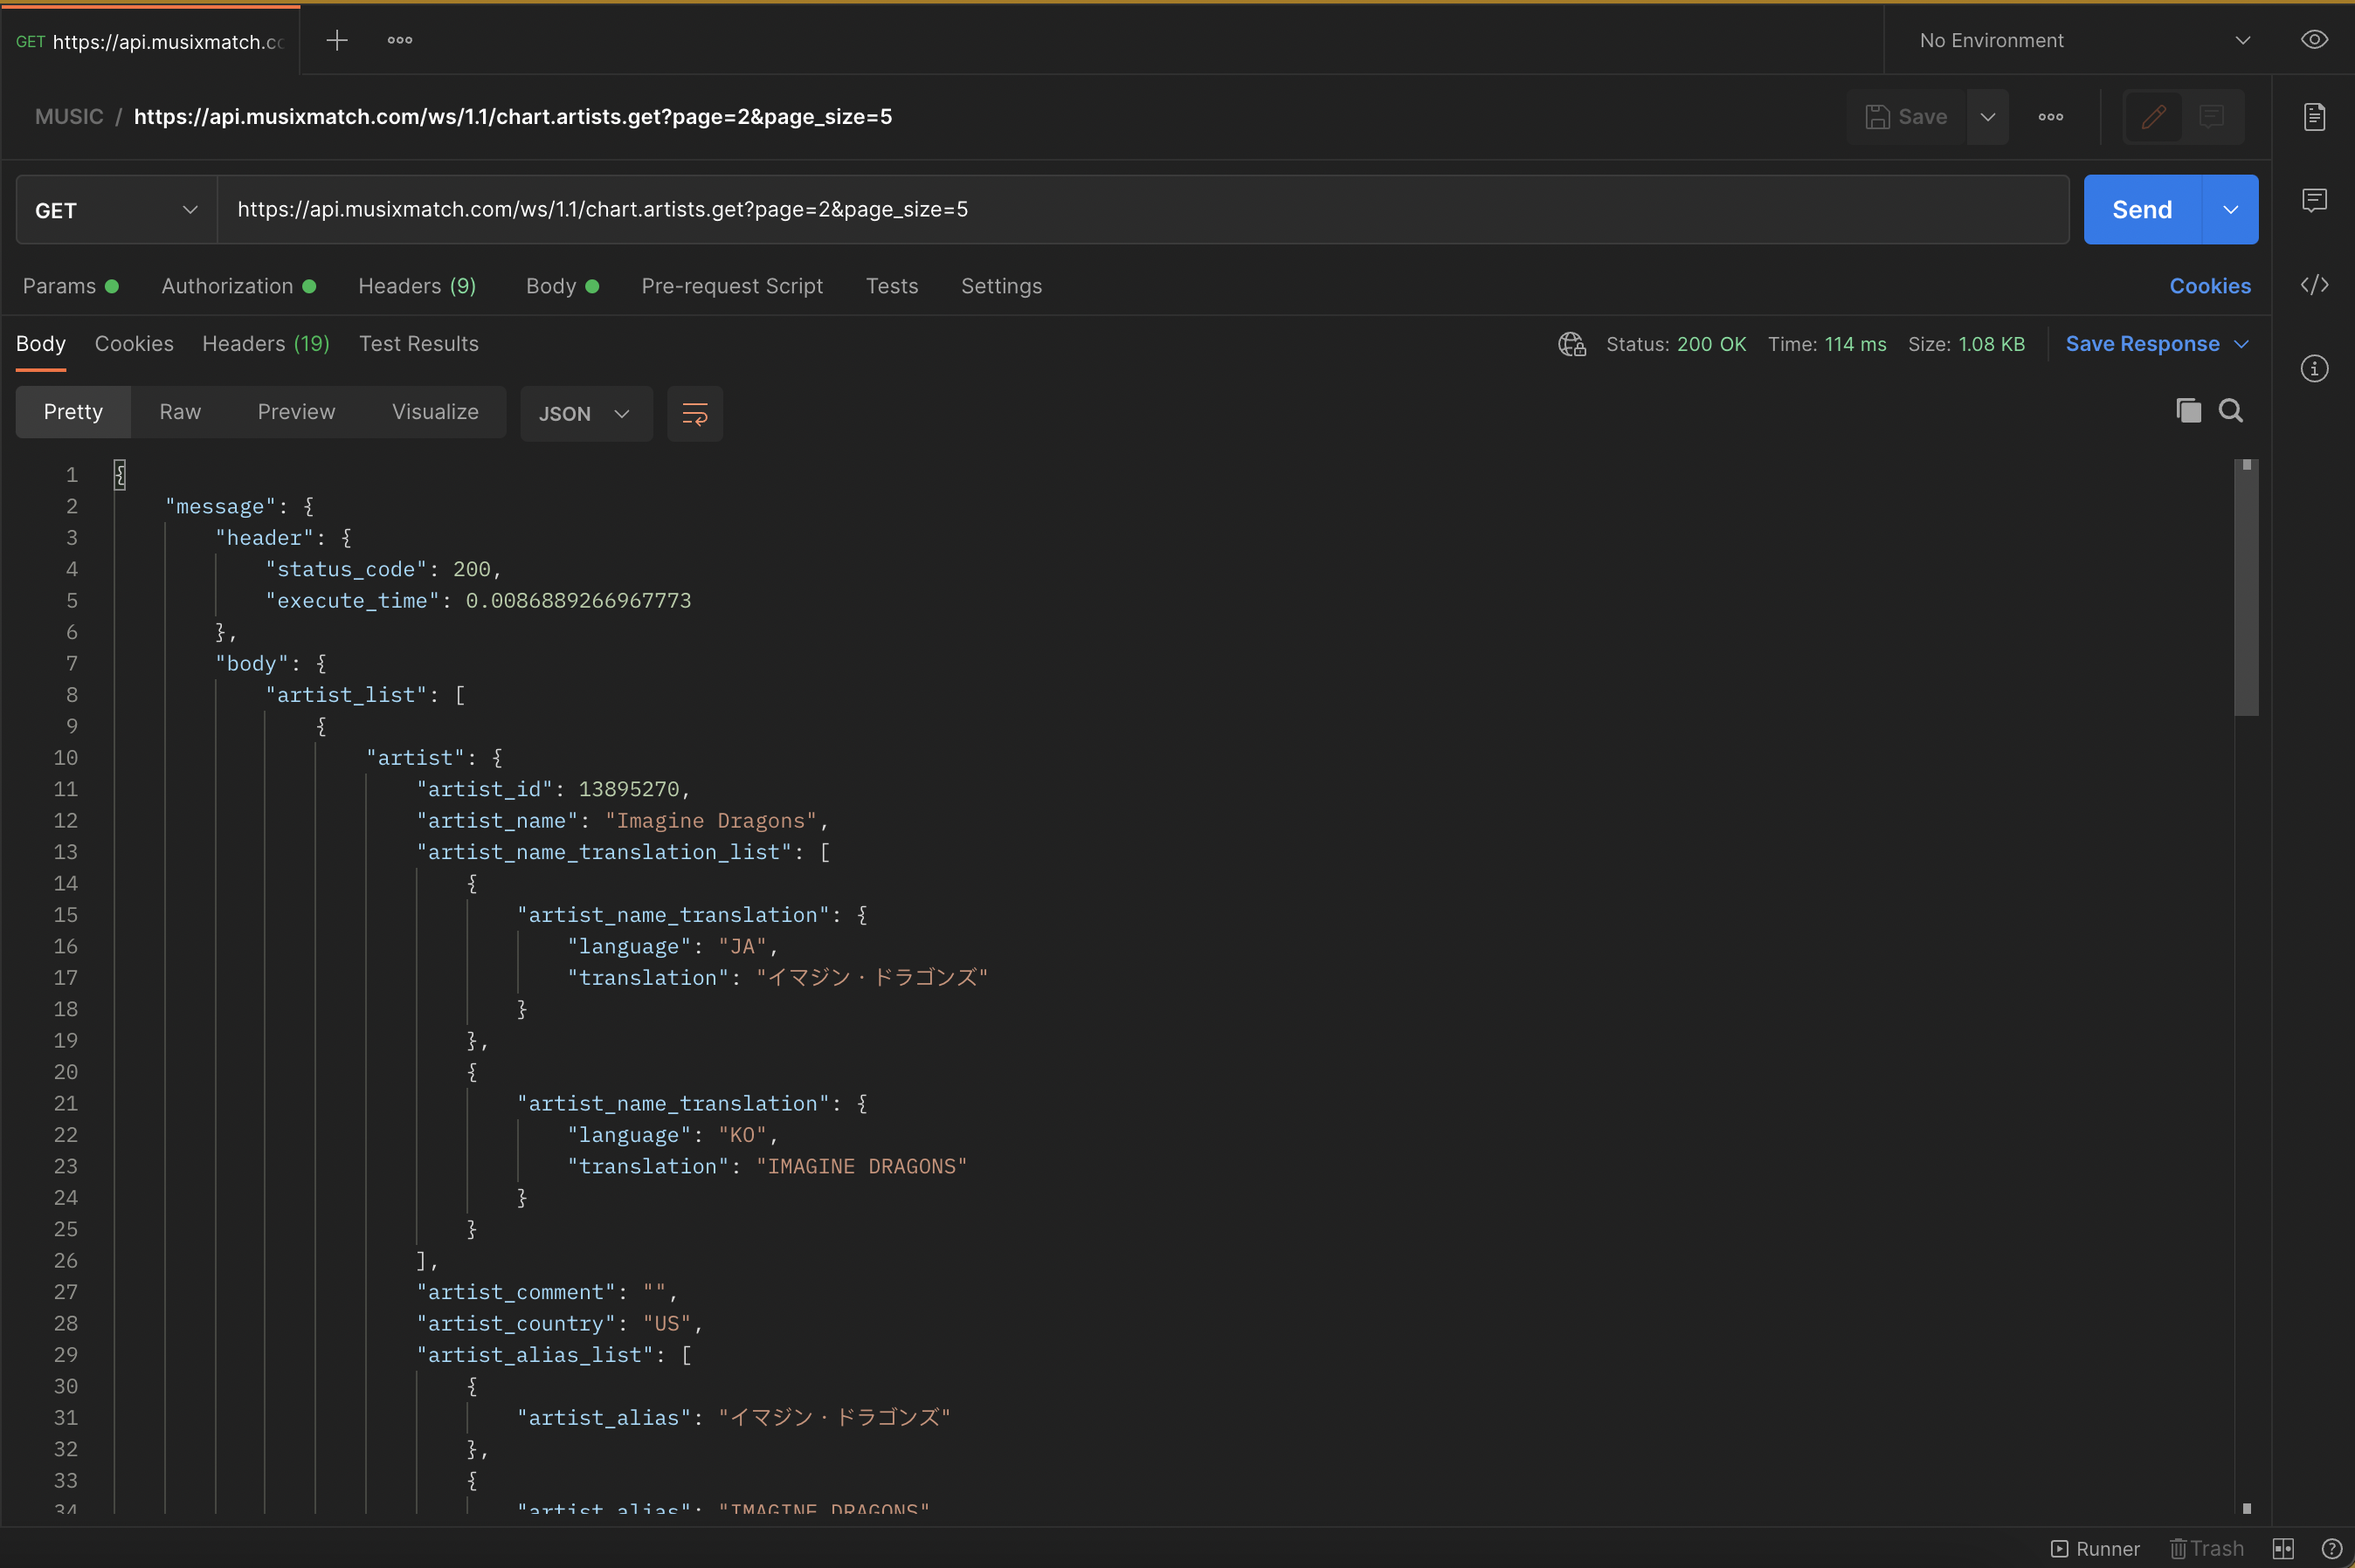Open the Comments panel icon
Screen dimensions: 2355x1568
(x=2316, y=200)
